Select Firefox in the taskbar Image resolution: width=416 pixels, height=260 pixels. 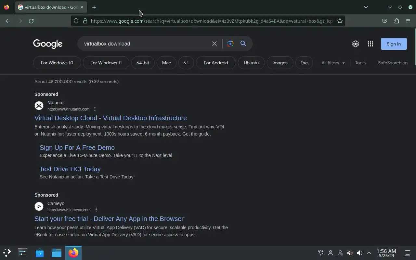(73, 253)
